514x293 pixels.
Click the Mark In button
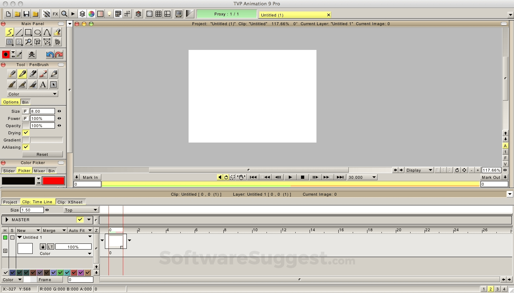coord(90,177)
